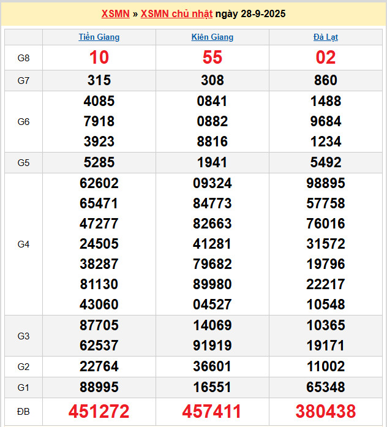This screenshot has width=387, height=427.
Task: Open the XSMN link in the header
Action: click(x=116, y=13)
